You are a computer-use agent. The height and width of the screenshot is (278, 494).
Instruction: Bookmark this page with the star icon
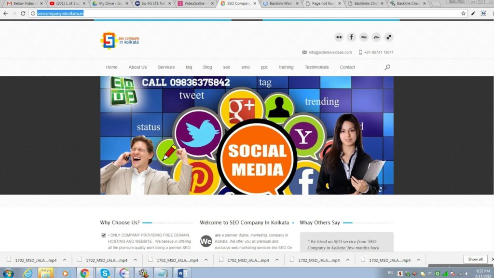click(463, 13)
